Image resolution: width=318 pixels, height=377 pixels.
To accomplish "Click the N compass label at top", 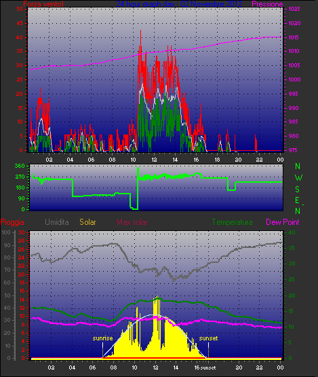I will point(298,166).
